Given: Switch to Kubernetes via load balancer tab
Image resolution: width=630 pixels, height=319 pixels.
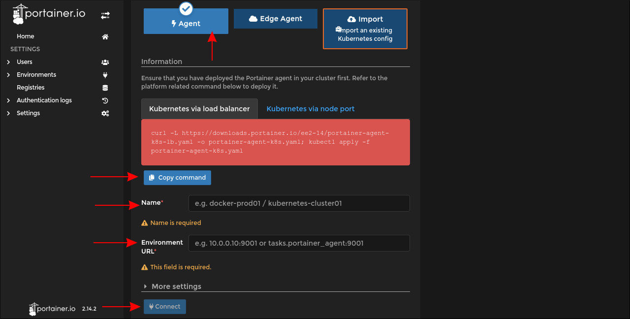Looking at the screenshot, I should coord(199,109).
